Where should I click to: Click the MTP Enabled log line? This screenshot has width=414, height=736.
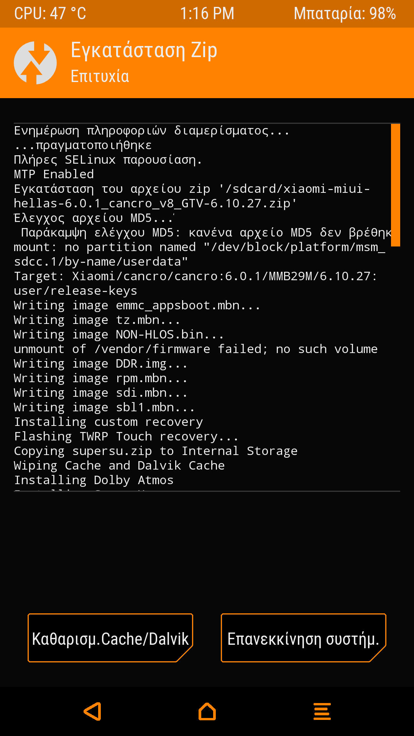[54, 174]
